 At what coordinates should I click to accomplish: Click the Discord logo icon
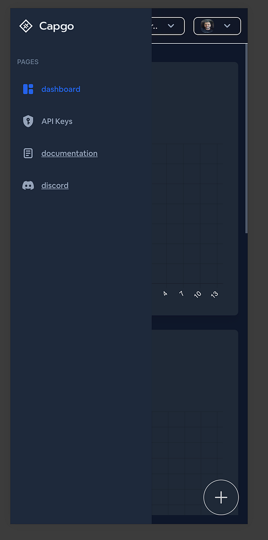point(28,185)
